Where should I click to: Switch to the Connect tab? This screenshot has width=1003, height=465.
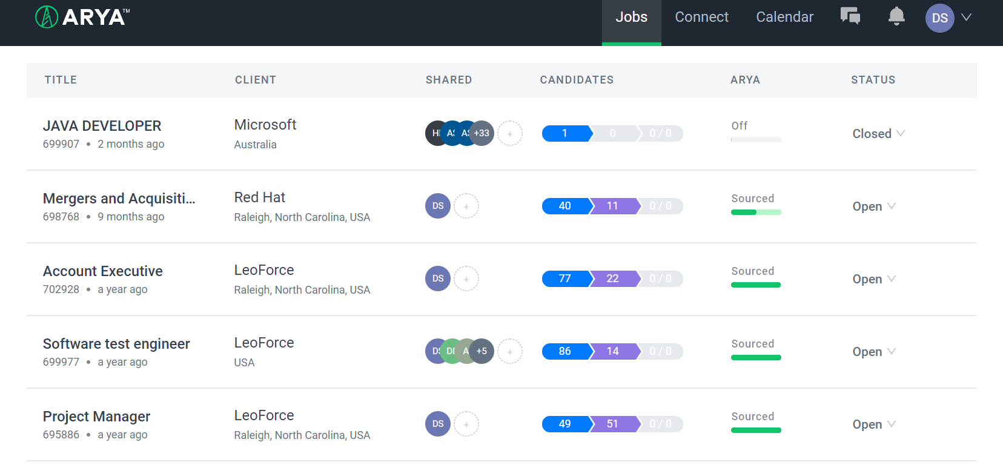[x=701, y=17]
